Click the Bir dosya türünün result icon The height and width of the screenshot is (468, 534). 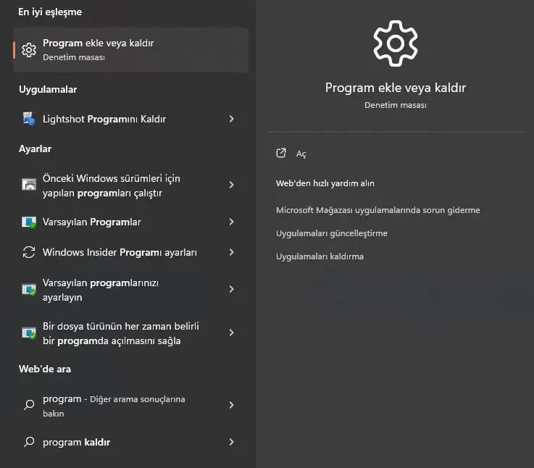click(29, 333)
